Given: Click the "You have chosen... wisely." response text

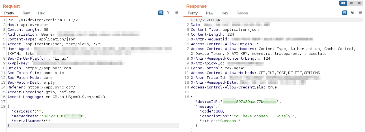Looking at the screenshot, I should click(x=264, y=116).
